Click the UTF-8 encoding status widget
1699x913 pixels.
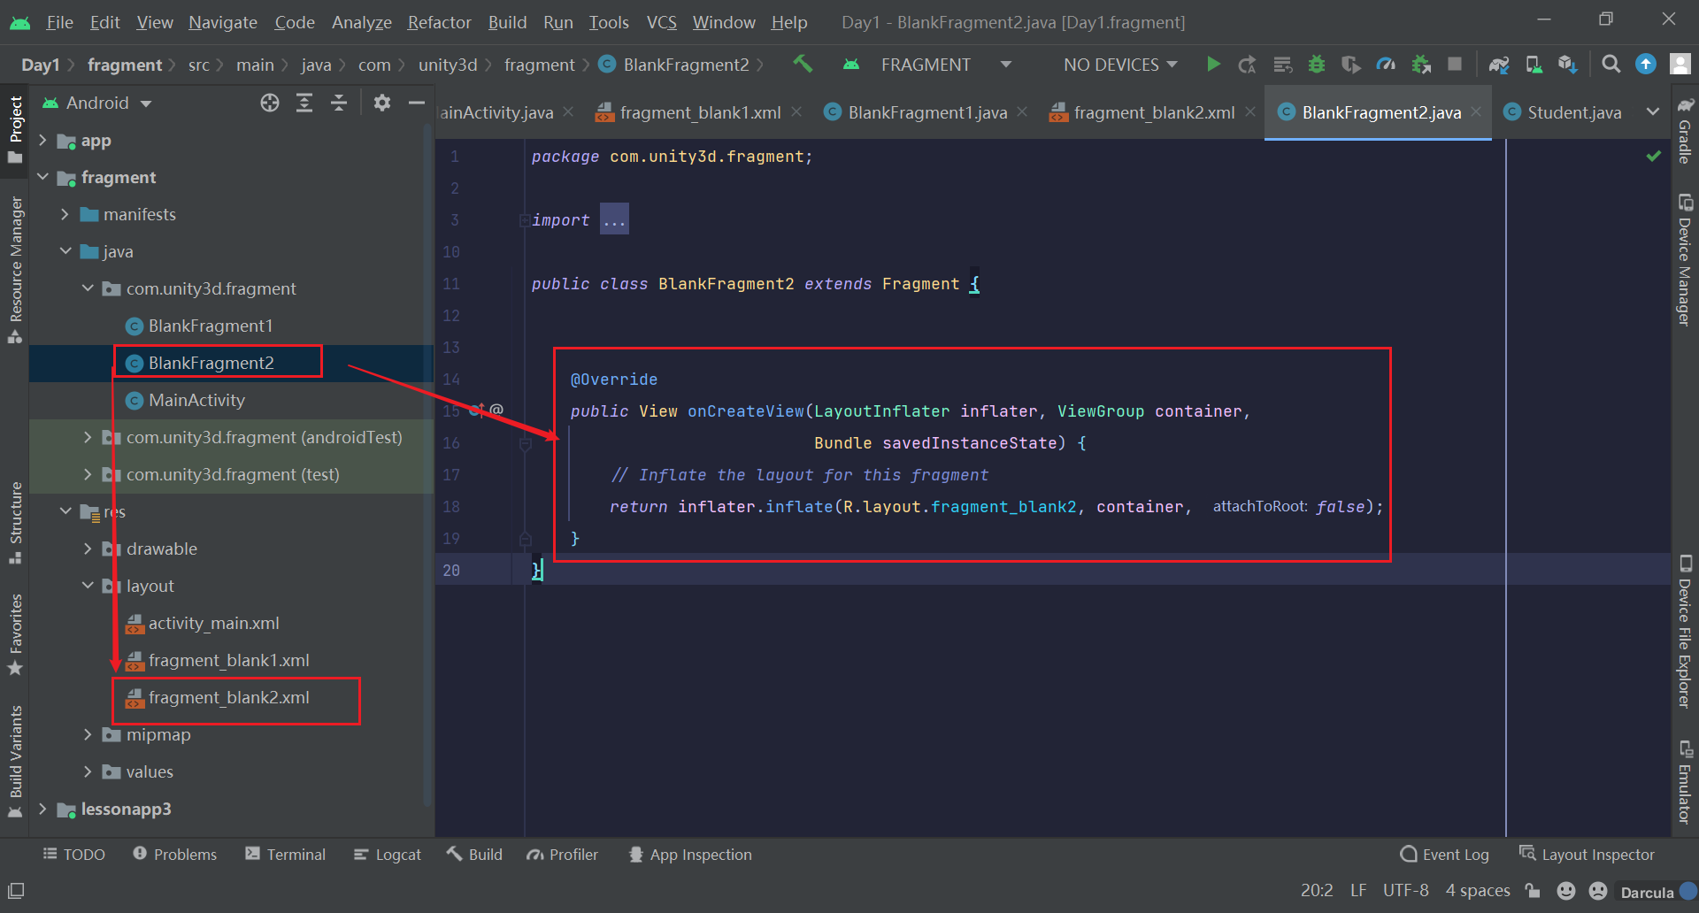1405,891
